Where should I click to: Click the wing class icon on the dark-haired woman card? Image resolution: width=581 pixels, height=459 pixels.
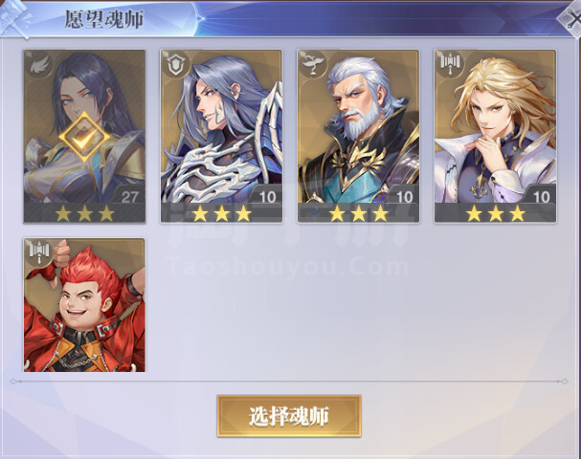[39, 66]
